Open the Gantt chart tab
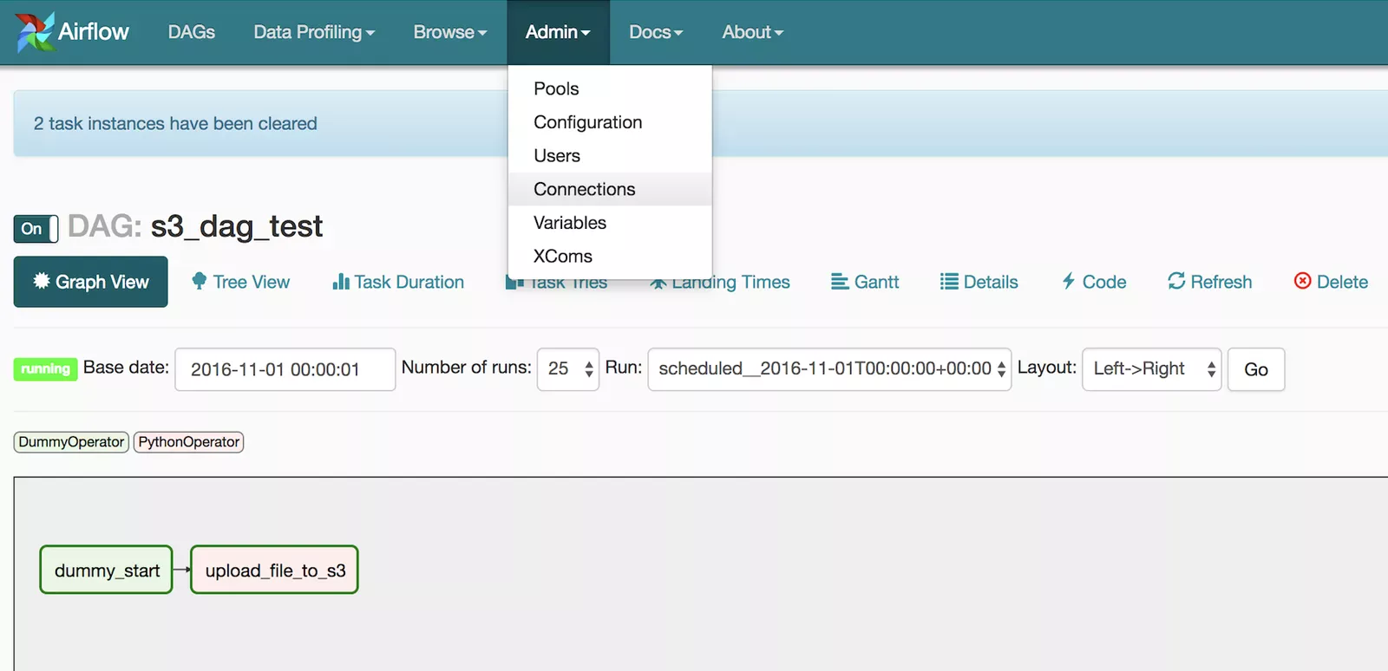 (865, 282)
